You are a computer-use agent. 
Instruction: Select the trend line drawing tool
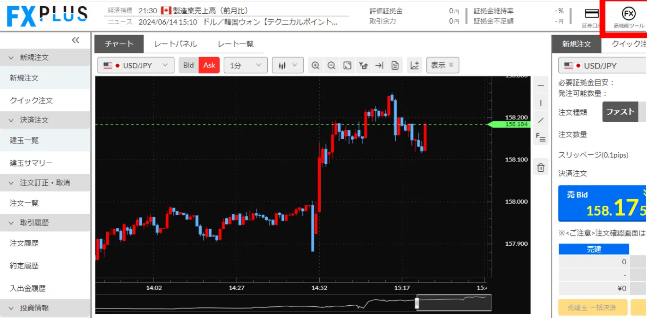[x=541, y=120]
